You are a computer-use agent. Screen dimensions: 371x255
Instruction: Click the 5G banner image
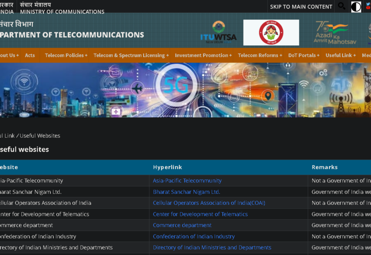(185, 90)
